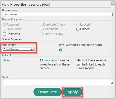Image resolution: width=116 pixels, height=99 pixels.
Task: Click the Display Name label
Action: click(9, 10)
